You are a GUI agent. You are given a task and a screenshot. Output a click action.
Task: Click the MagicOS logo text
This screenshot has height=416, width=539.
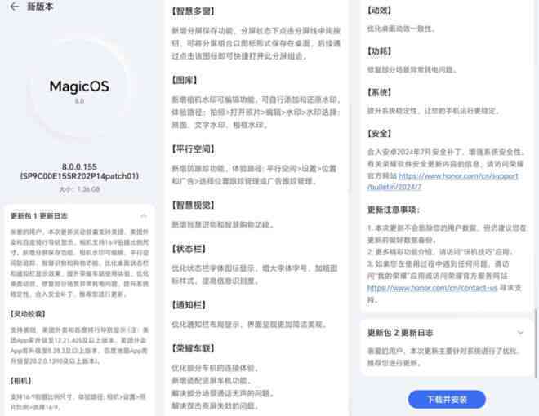coord(79,86)
